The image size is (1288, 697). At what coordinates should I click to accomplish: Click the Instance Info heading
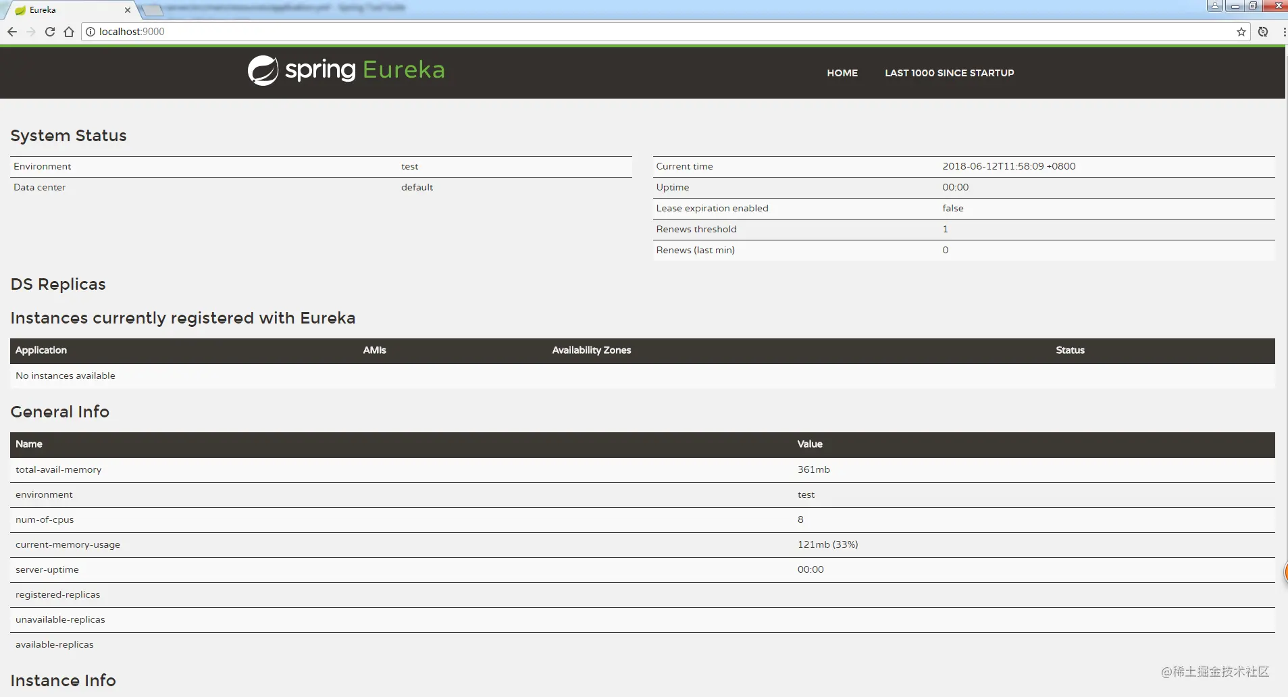63,680
